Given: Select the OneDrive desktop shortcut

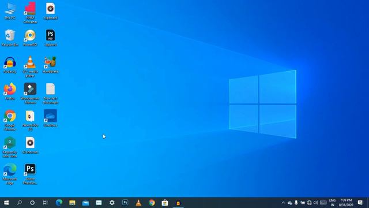Looking at the screenshot, I should point(50,118).
